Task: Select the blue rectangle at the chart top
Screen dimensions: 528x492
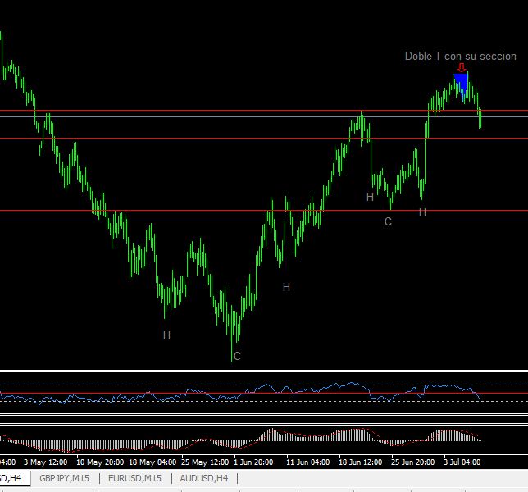Action: [460, 83]
